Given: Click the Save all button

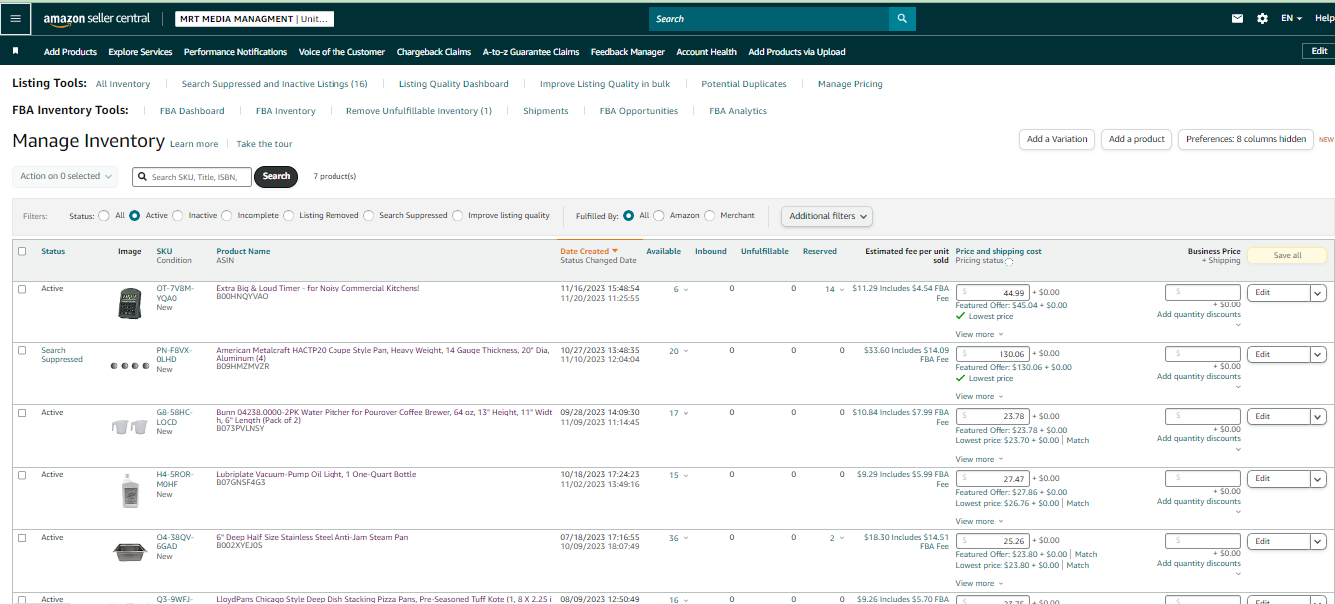Looking at the screenshot, I should pyautogui.click(x=1287, y=255).
